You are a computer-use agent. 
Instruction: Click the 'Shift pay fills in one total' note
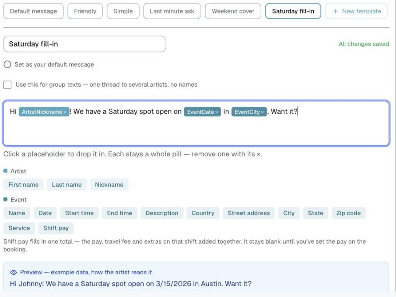(x=185, y=245)
